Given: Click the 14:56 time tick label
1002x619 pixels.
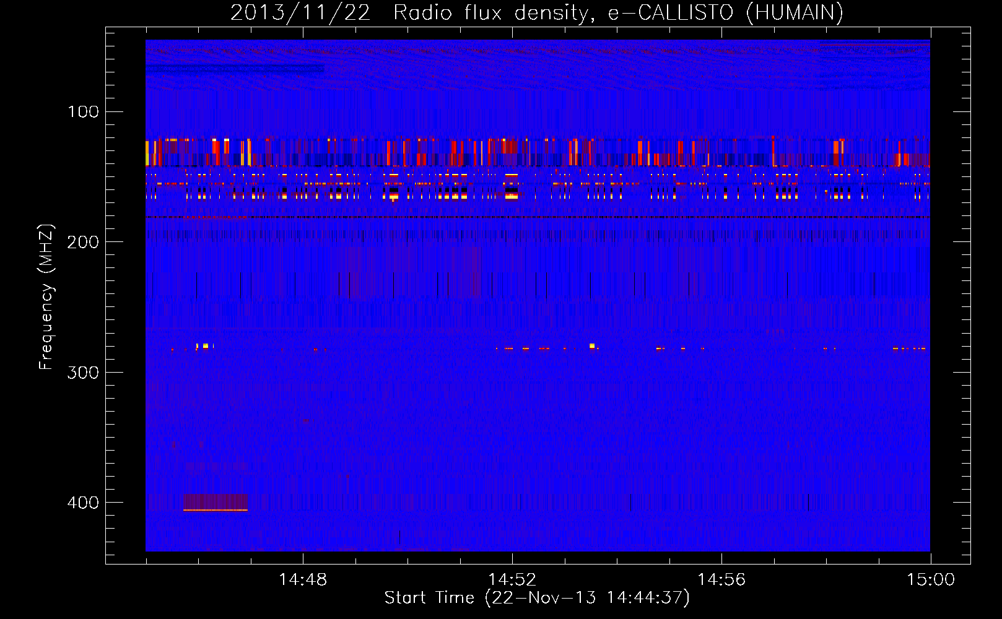Looking at the screenshot, I should (721, 580).
